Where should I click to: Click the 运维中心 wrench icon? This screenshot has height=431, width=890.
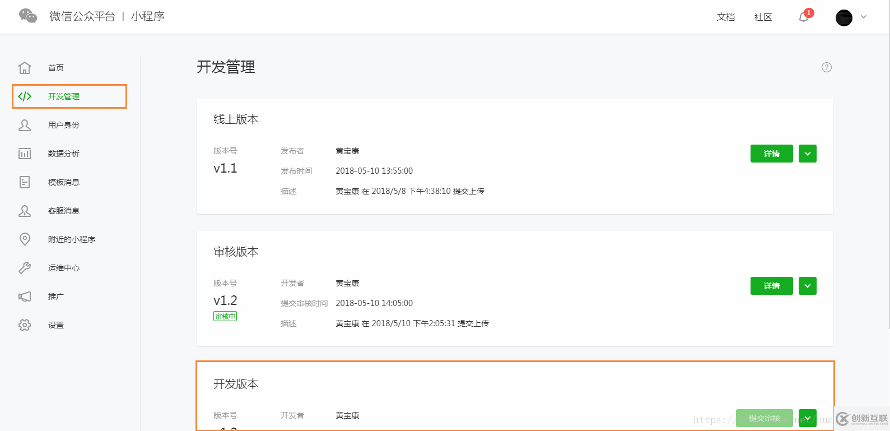(25, 268)
